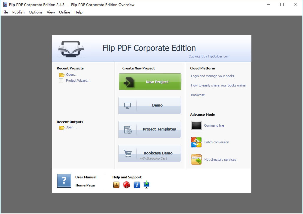This screenshot has width=303, height=214.
Task: Click the shopping cart icon
Action: click(x=128, y=154)
